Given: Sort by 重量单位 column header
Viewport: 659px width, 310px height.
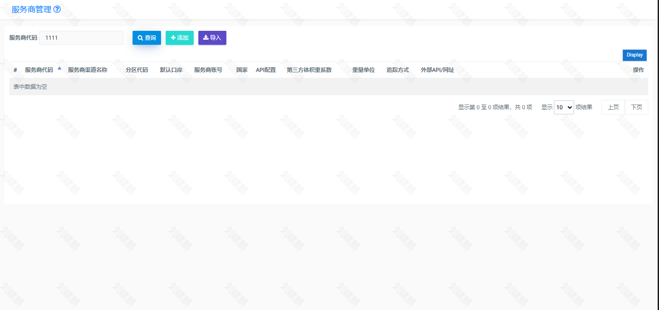Looking at the screenshot, I should (364, 70).
